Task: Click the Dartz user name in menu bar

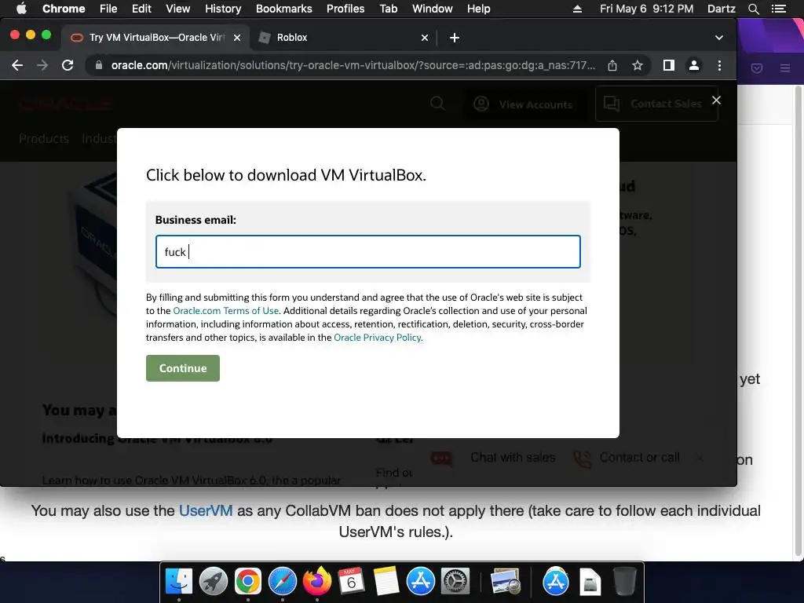Action: (x=722, y=9)
